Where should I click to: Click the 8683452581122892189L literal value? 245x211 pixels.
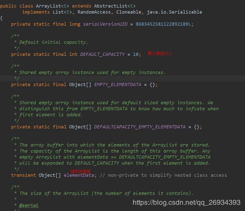163,24
